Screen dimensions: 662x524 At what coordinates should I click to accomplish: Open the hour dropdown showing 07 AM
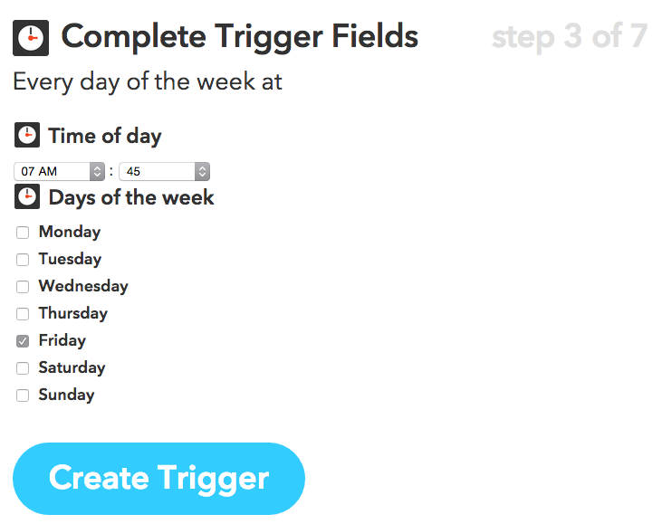pyautogui.click(x=60, y=171)
